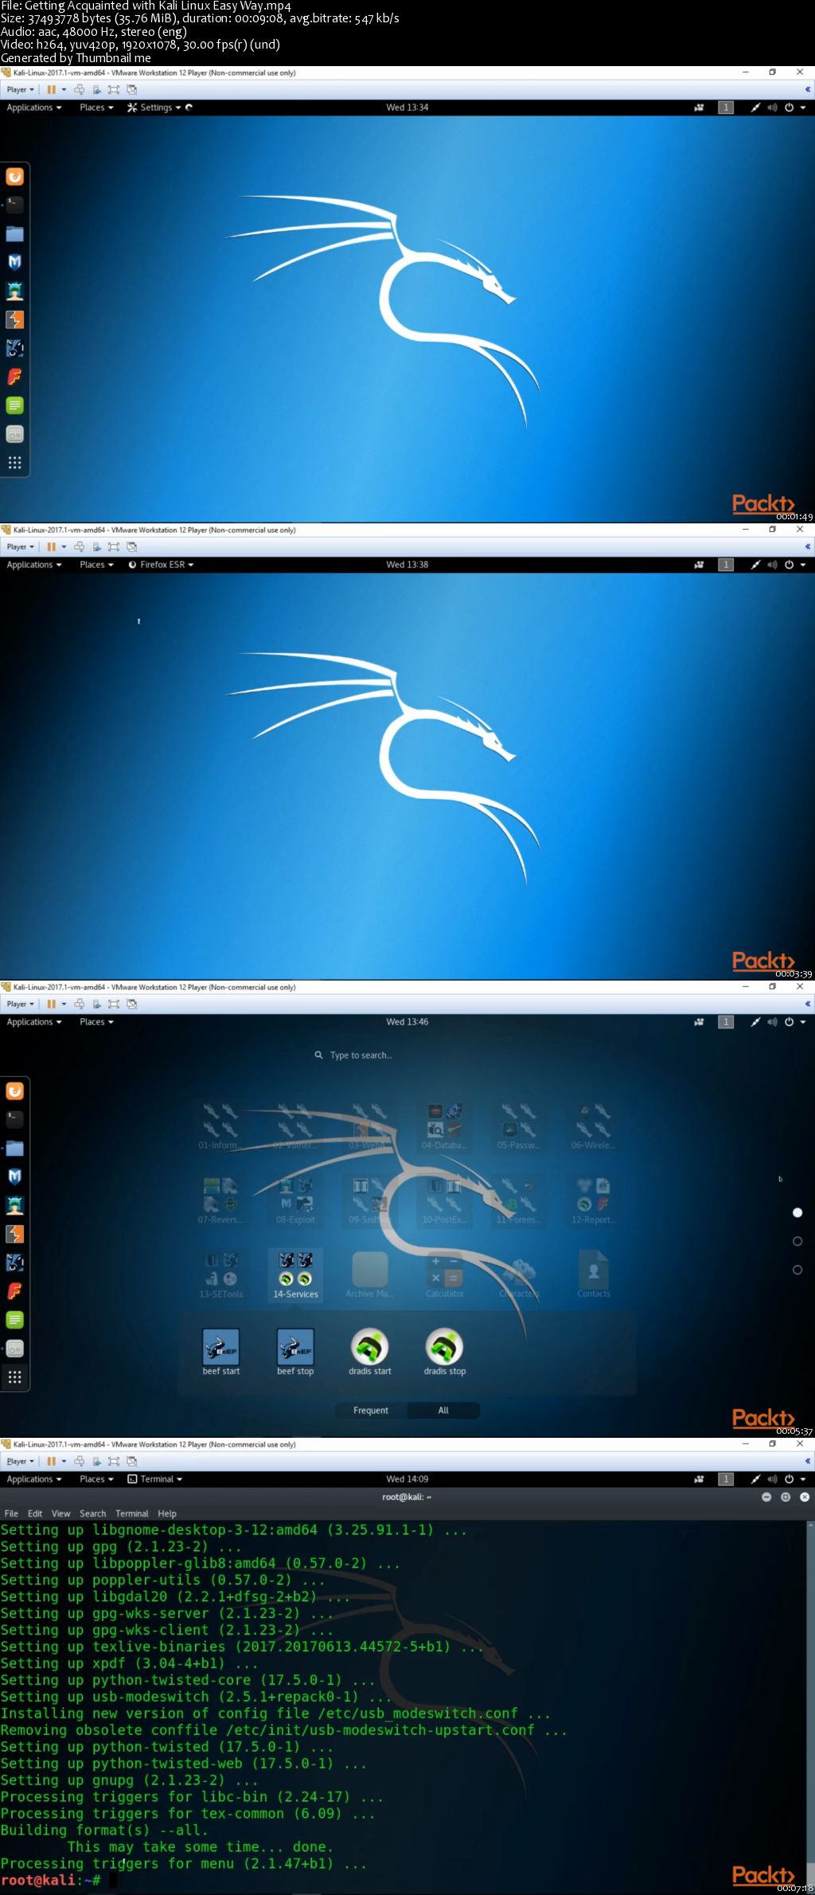The width and height of the screenshot is (815, 1895).
Task: Pause the VM in the 13:34 frame VMware toolbar
Action: click(52, 89)
